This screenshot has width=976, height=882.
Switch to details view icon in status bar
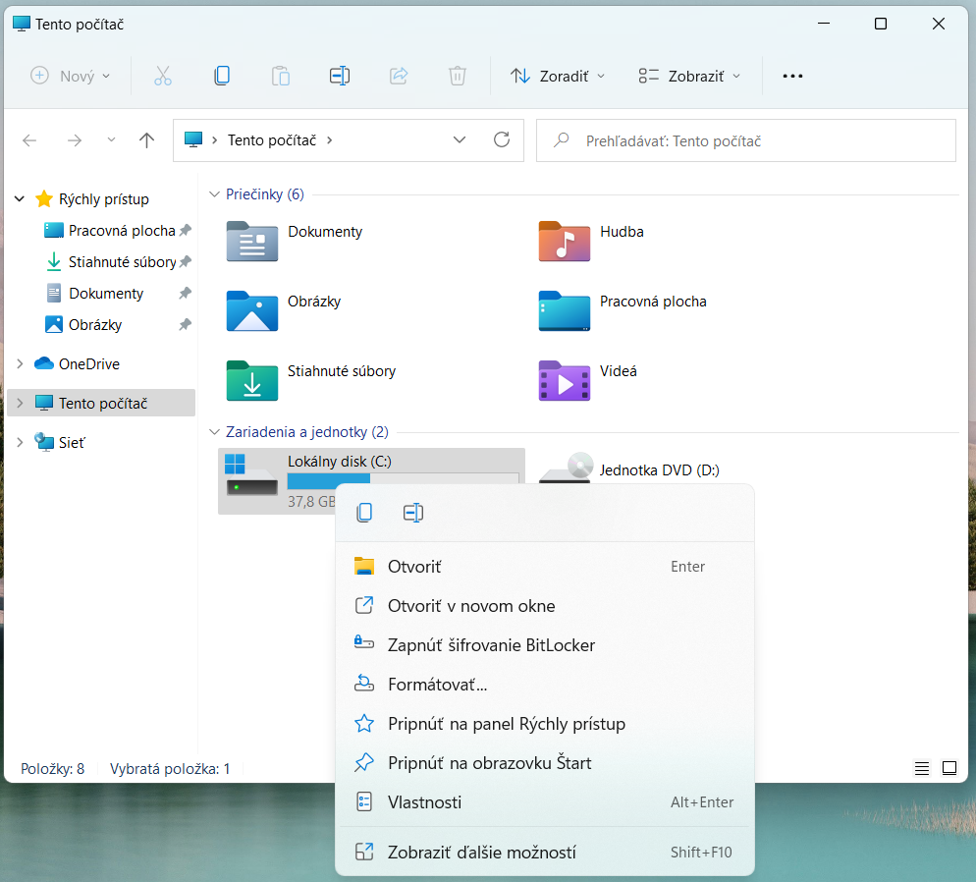[x=921, y=768]
